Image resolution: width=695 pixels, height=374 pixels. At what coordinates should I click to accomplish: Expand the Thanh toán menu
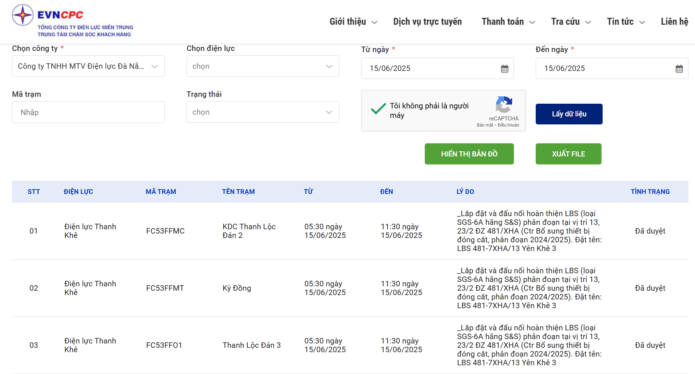coord(508,22)
